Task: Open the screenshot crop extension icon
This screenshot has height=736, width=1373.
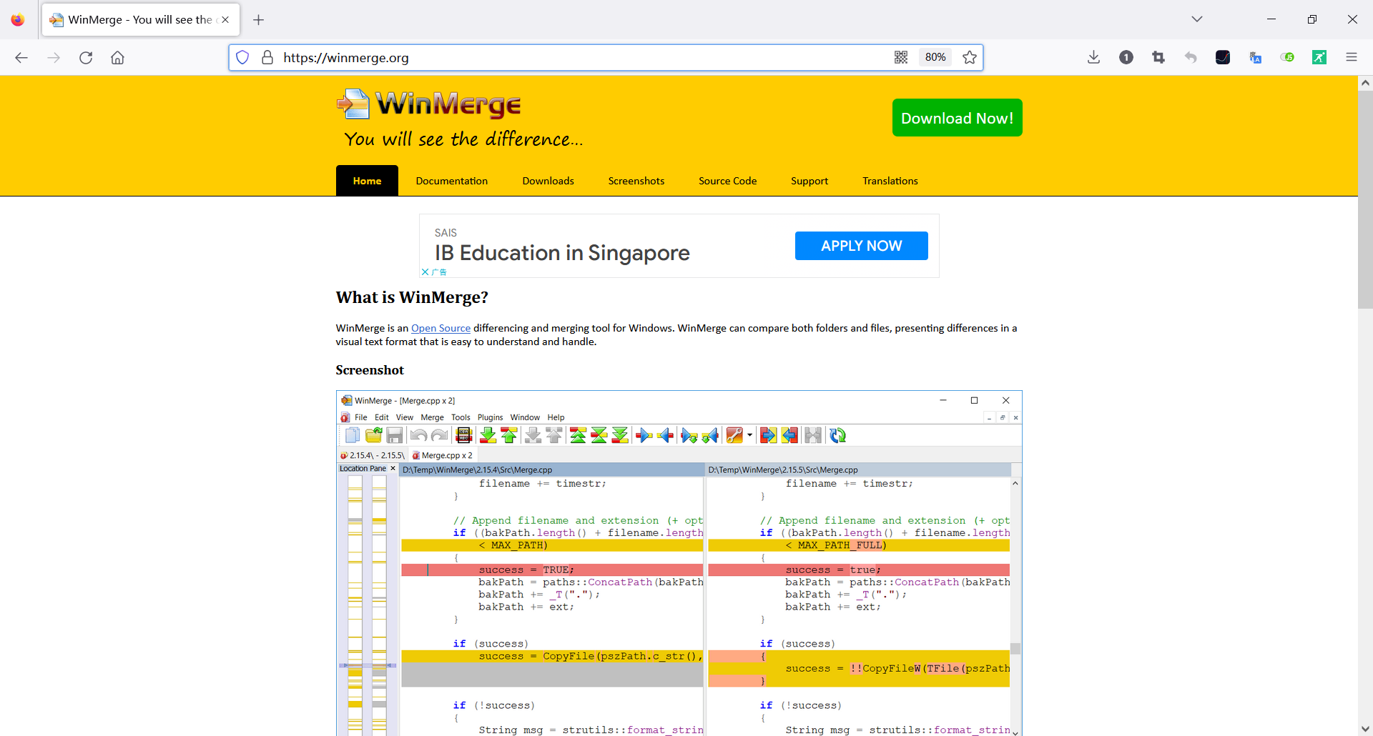Action: pyautogui.click(x=1158, y=57)
